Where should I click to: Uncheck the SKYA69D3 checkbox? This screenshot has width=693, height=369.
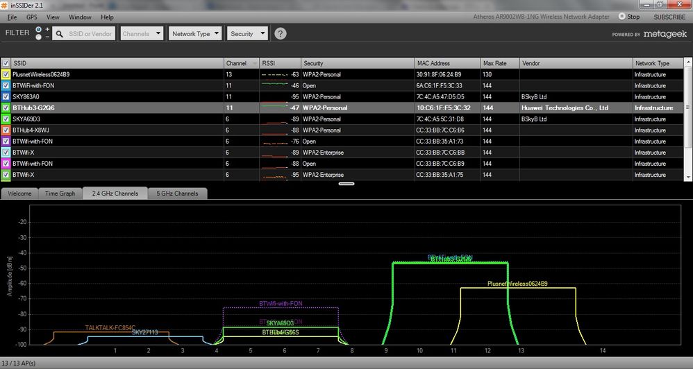pos(6,119)
